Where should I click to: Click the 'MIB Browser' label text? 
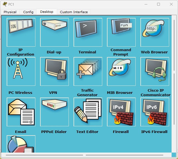click(x=120, y=92)
